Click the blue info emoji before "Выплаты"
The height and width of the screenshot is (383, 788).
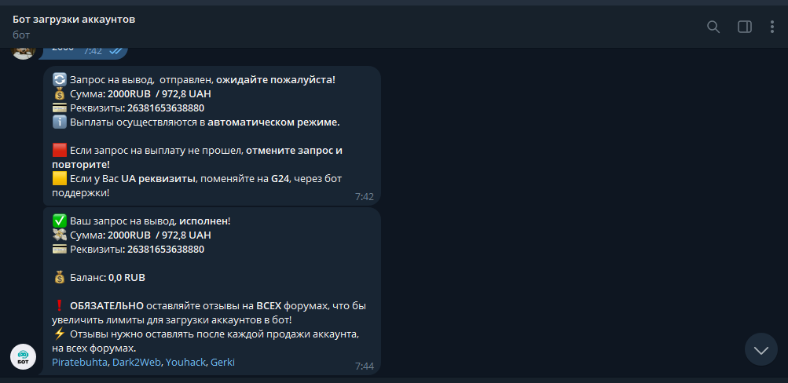pos(60,122)
